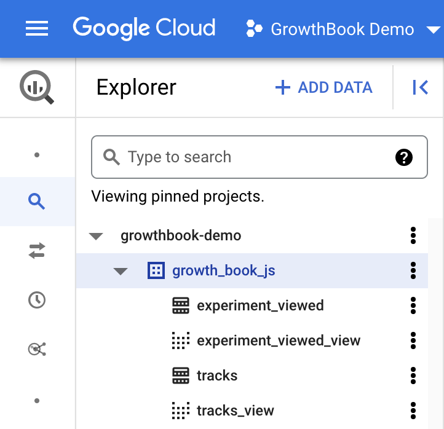Open the GrowthBook Demo project picker
The image size is (444, 429).
[x=343, y=29]
